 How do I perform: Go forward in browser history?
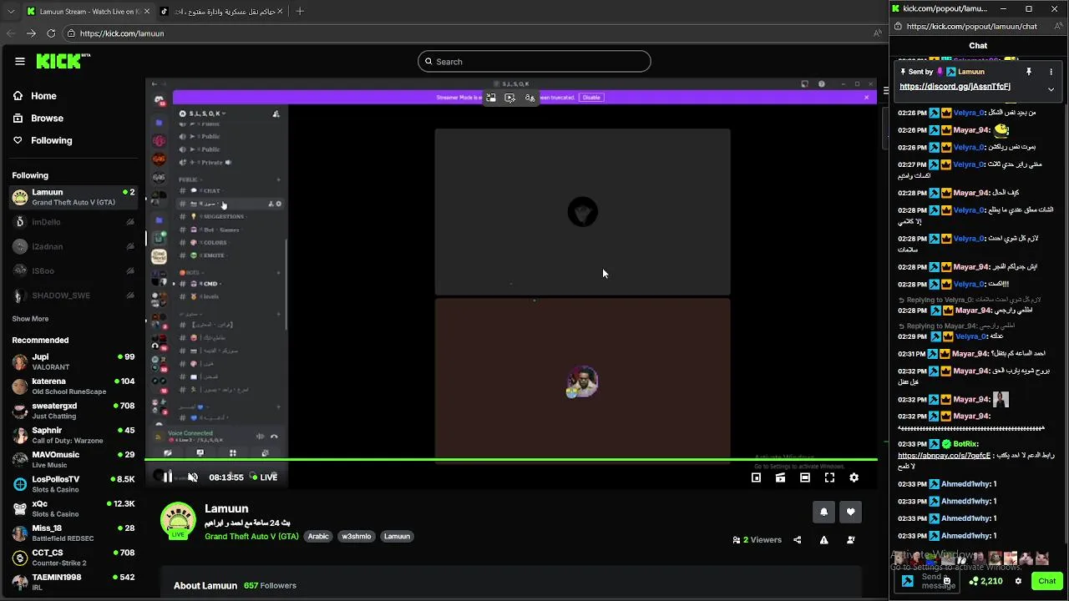tap(31, 33)
